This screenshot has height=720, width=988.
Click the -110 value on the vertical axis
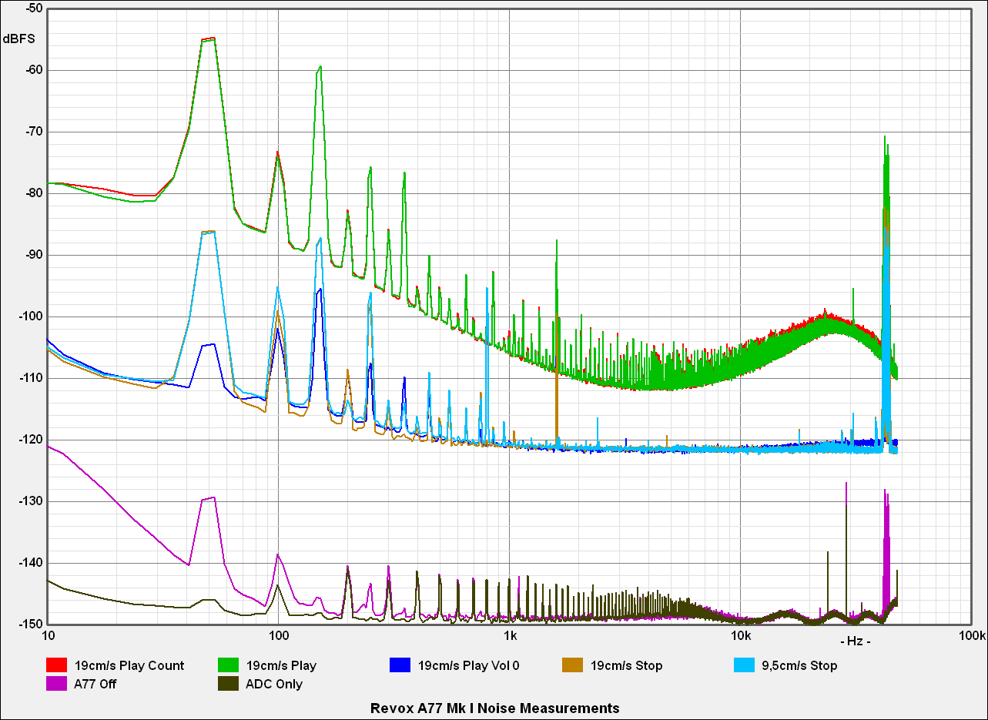pos(31,378)
